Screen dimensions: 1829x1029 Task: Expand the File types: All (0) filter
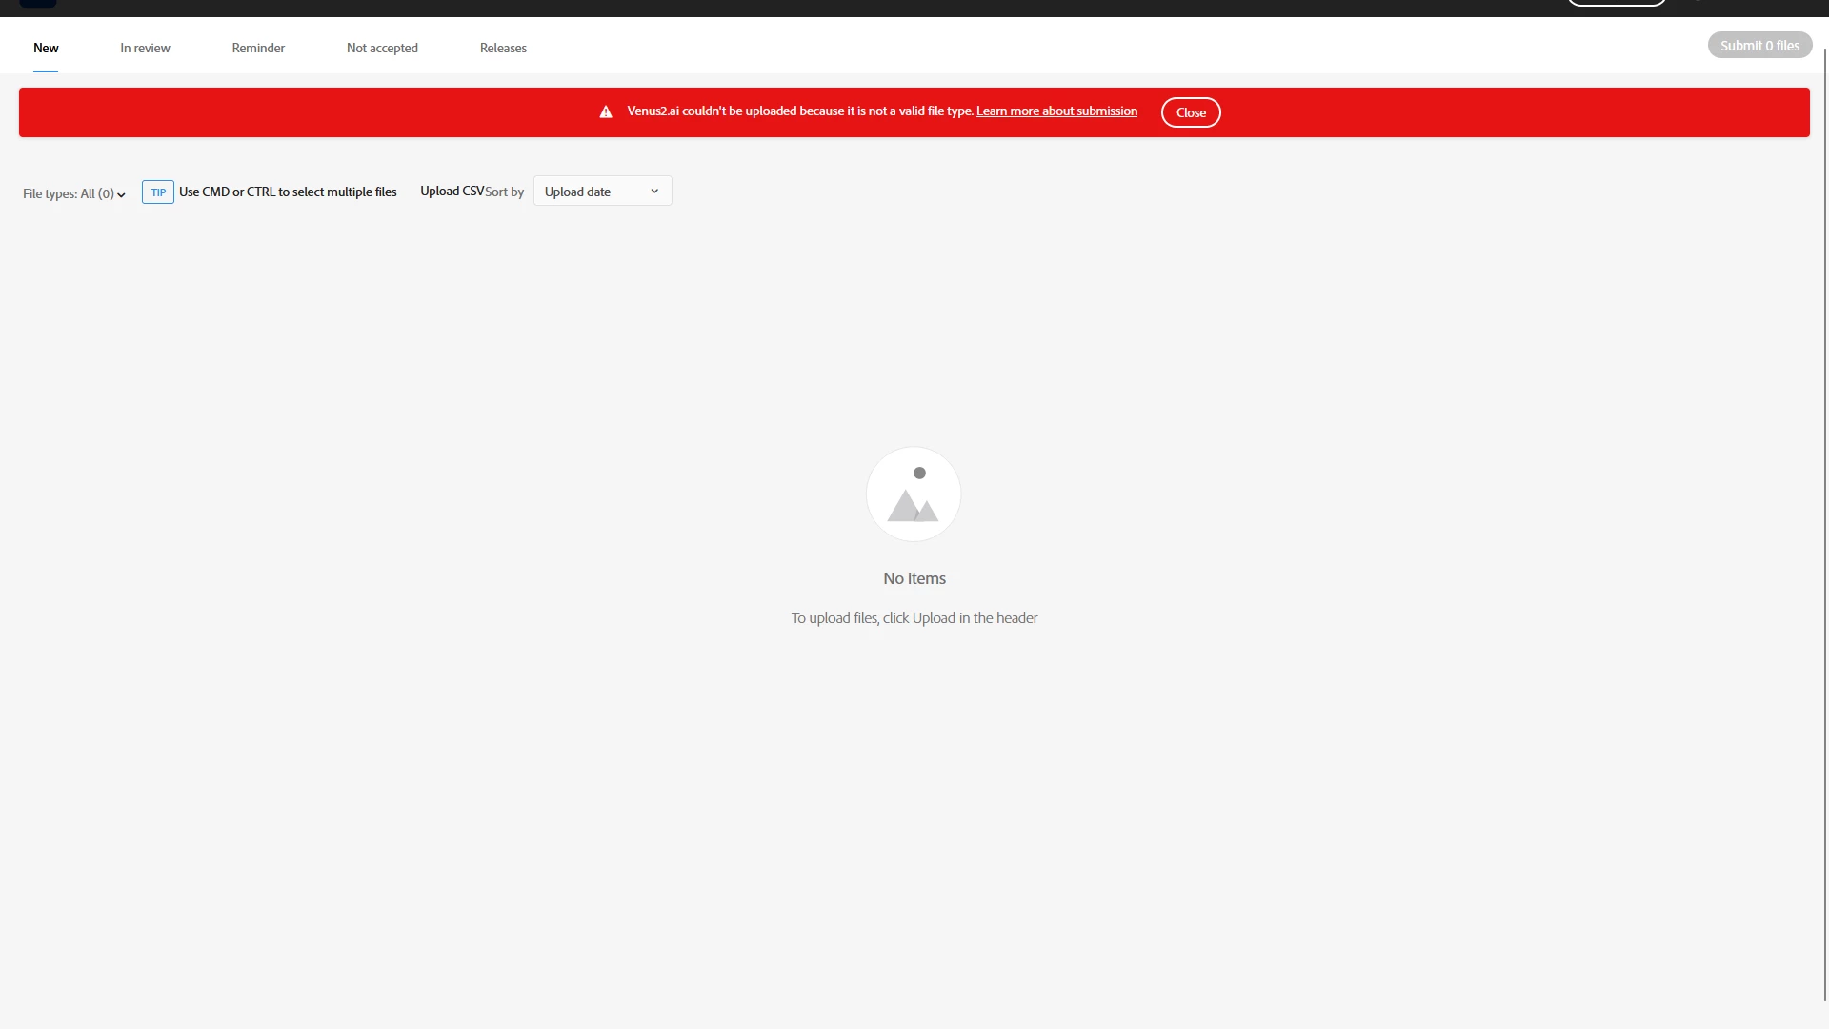pos(74,193)
